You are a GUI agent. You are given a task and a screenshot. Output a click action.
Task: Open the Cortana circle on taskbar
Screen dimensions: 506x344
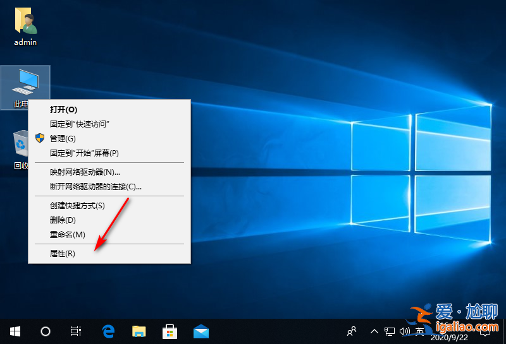point(46,331)
